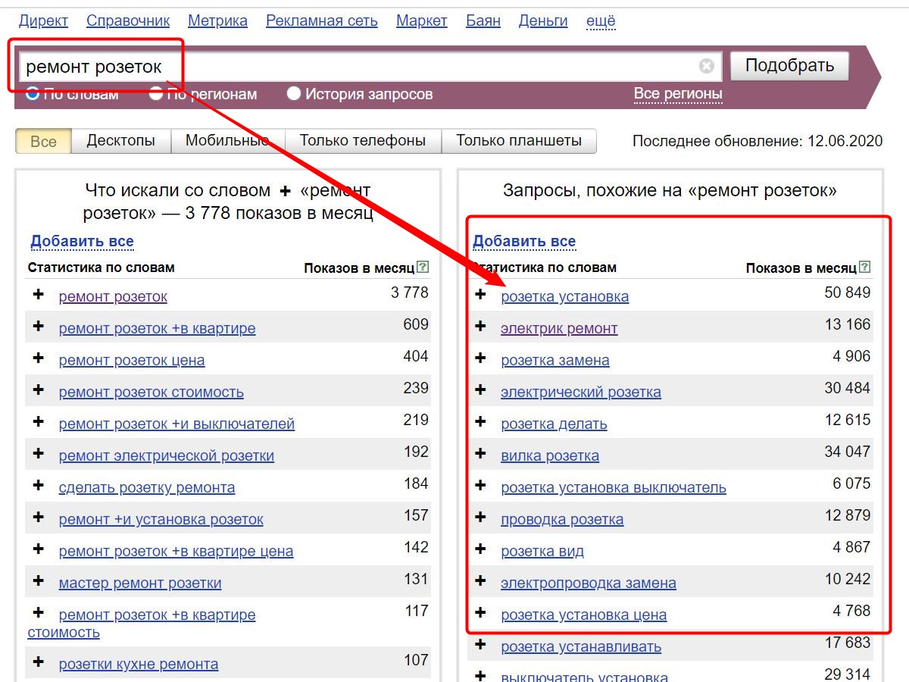Add 'розетка вид' plus icon
The height and width of the screenshot is (682, 909).
click(480, 549)
